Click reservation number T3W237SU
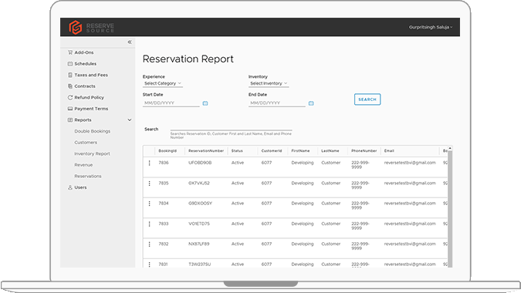 pyautogui.click(x=200, y=264)
